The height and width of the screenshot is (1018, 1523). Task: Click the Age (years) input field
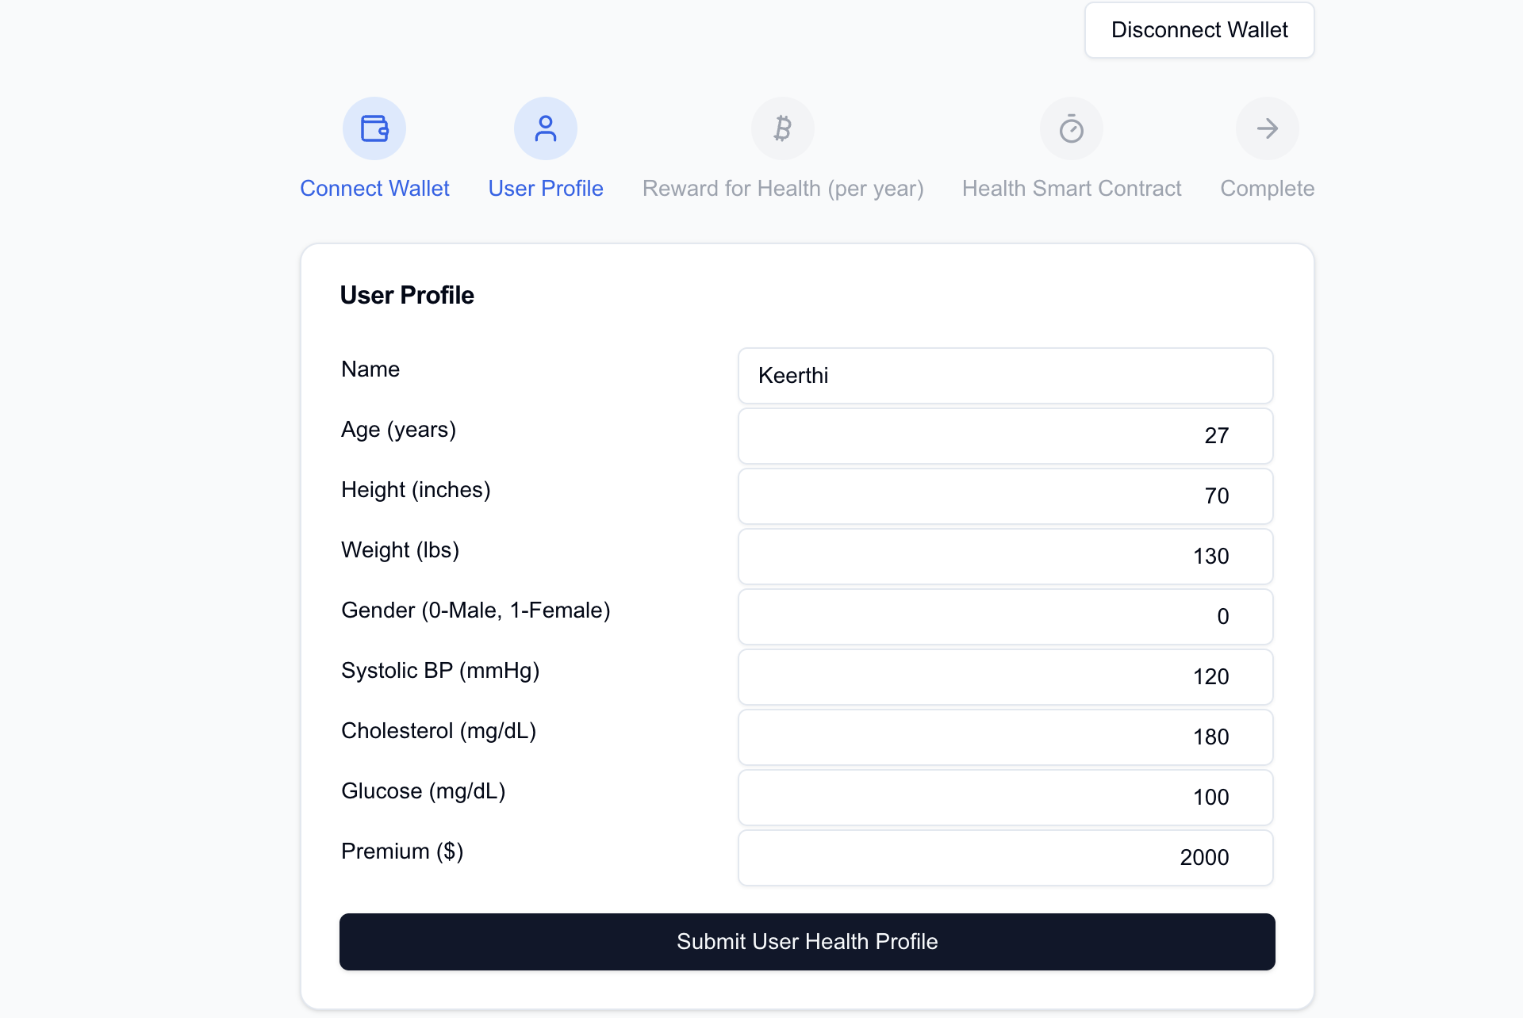pyautogui.click(x=1005, y=436)
